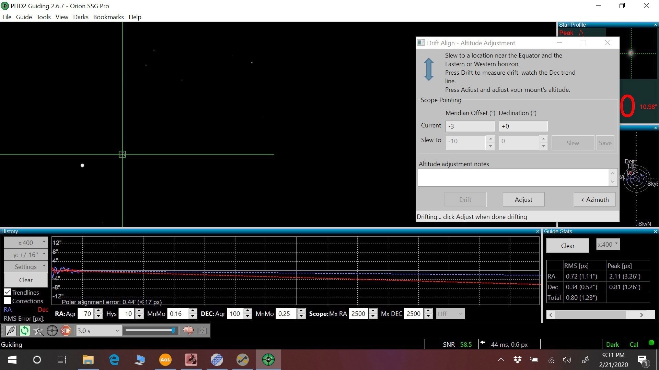
Task: Toggle the Trendlines checkbox
Action: (8, 292)
